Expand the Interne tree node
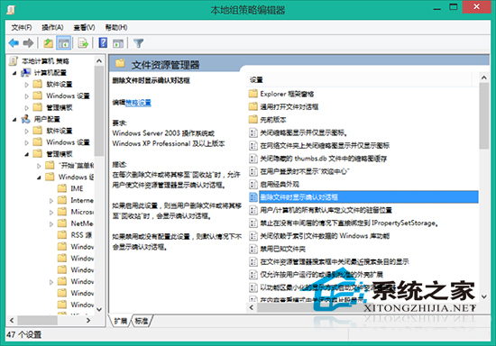The height and width of the screenshot is (346, 496). tap(51, 201)
